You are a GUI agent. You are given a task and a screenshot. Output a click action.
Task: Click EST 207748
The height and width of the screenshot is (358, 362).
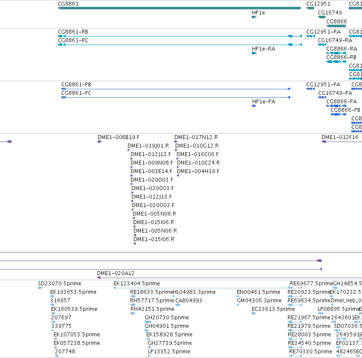pos(65,352)
